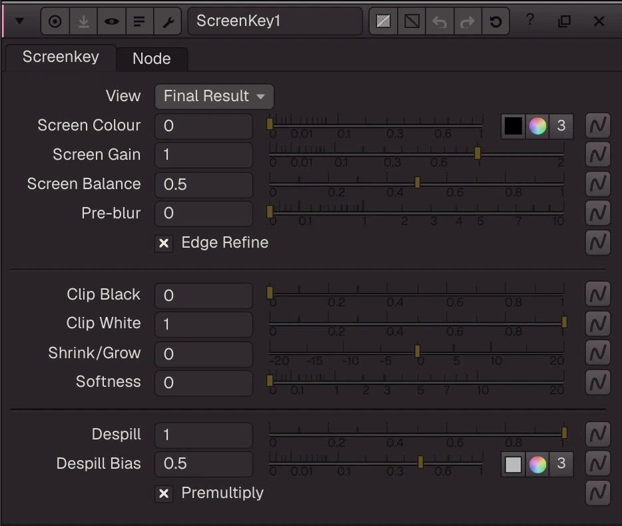Open animation menu for Screen Gain
Viewport: 622px width, 526px height.
pyautogui.click(x=598, y=154)
